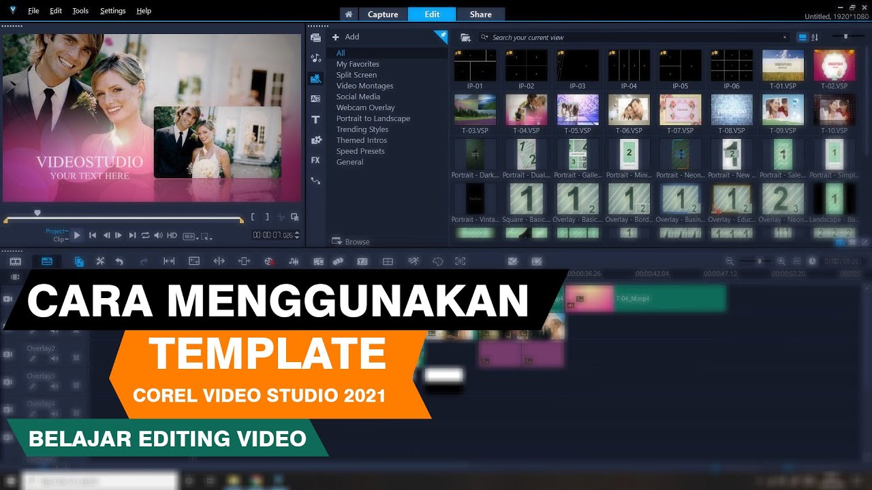Open the Help menu
This screenshot has height=490, width=872.
point(144,11)
